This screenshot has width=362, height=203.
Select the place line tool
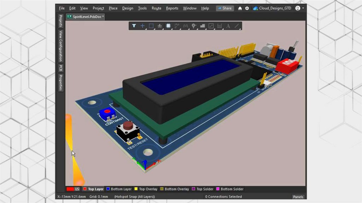click(237, 26)
